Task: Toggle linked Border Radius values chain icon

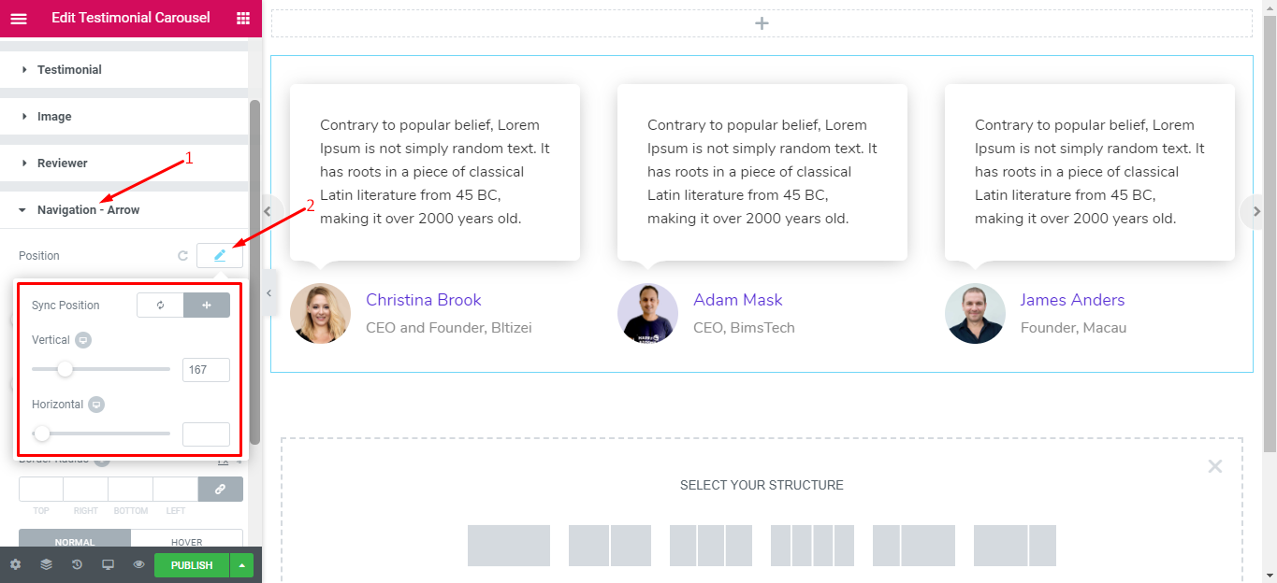Action: (x=220, y=489)
